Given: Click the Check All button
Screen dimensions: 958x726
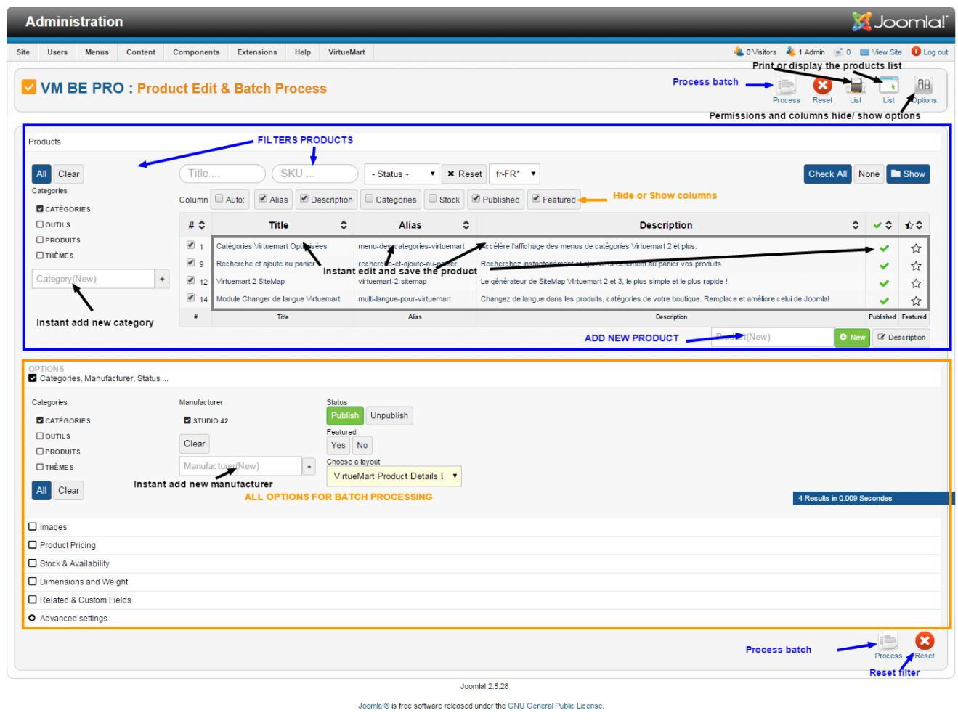Looking at the screenshot, I should [827, 174].
